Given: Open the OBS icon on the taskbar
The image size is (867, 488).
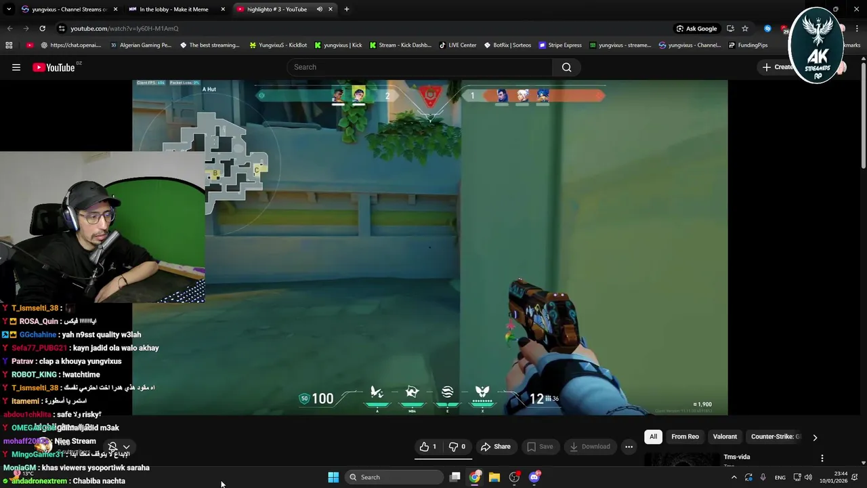Looking at the screenshot, I should pyautogui.click(x=515, y=477).
